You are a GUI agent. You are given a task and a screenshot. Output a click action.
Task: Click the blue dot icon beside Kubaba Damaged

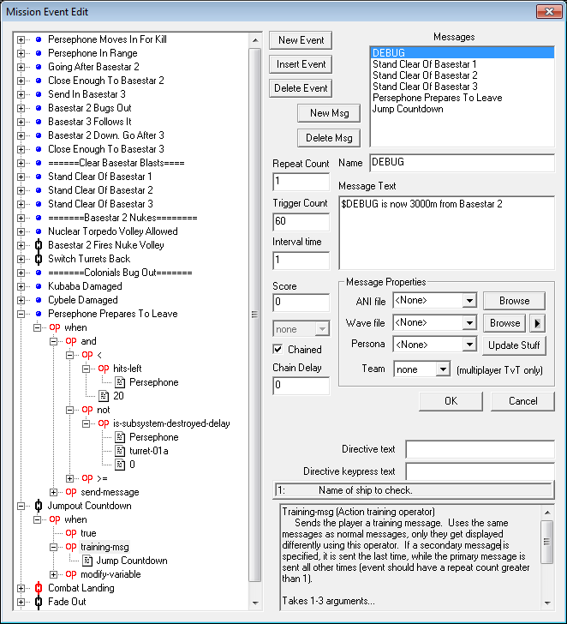click(x=39, y=286)
